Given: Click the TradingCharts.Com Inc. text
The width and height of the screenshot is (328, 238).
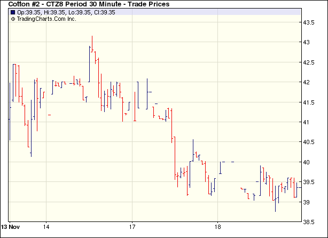Looking at the screenshot, I should click(47, 19).
